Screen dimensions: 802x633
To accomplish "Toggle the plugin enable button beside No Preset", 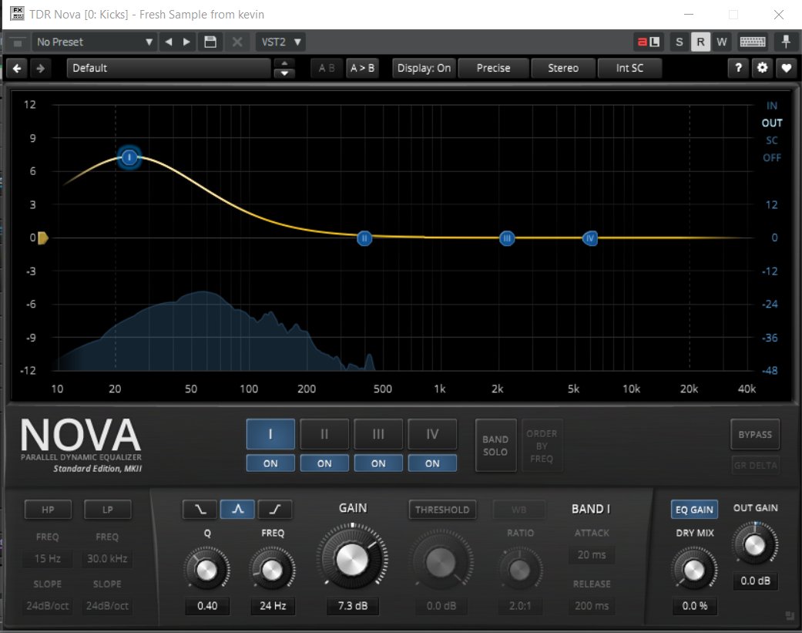I will (18, 42).
